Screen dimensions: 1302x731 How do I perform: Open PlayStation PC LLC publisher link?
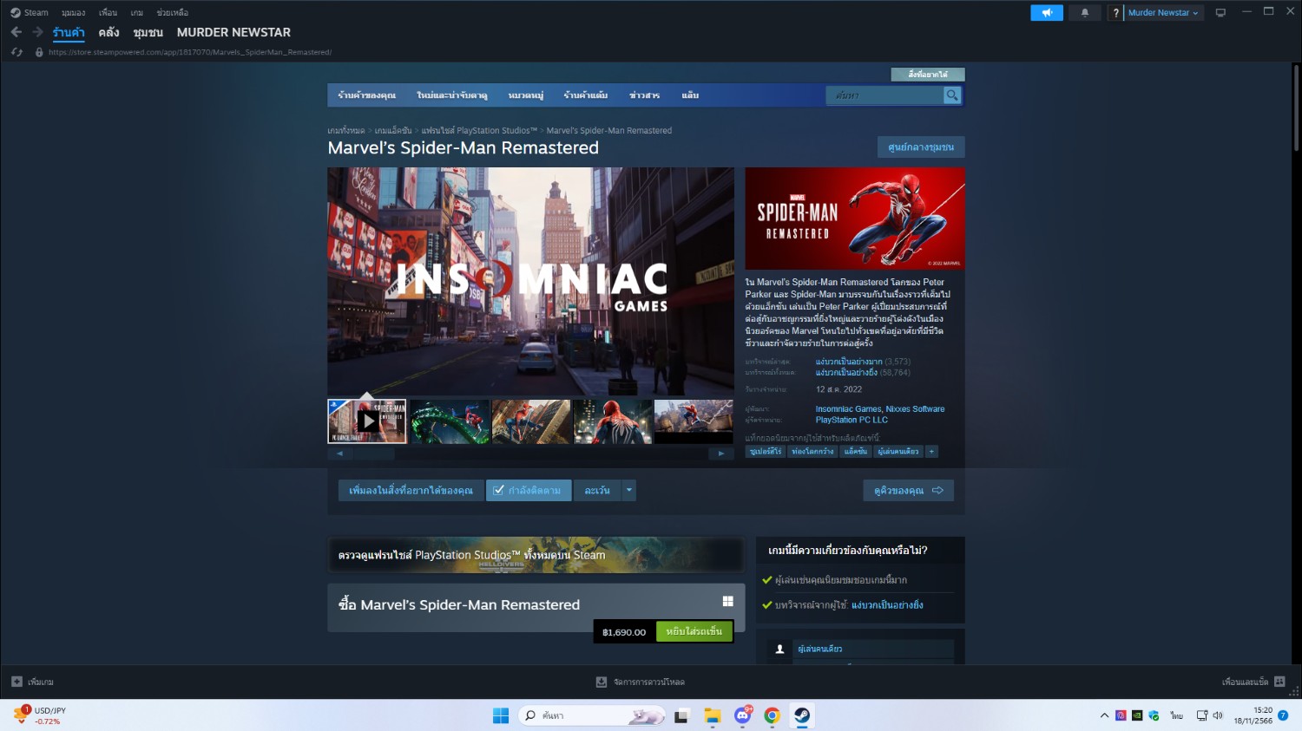pyautogui.click(x=852, y=420)
